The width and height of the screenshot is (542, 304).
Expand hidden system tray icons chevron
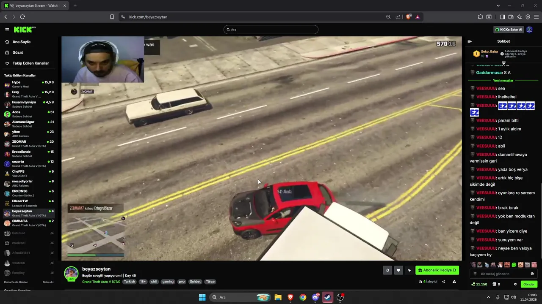click(489, 297)
